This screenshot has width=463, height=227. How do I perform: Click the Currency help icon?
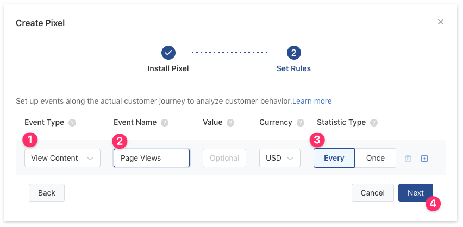[x=301, y=123]
